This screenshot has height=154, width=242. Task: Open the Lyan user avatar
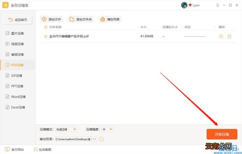[x=184, y=5]
